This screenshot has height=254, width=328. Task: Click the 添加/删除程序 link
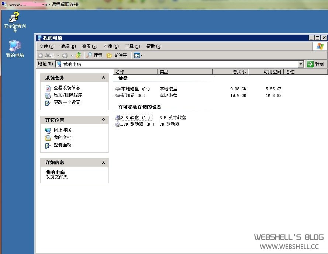point(68,95)
